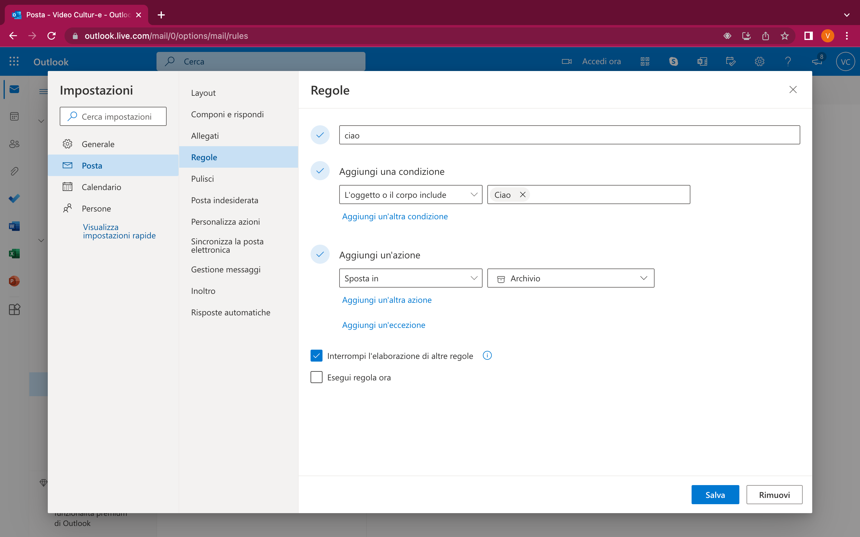Open the notifications bell
The width and height of the screenshot is (860, 537).
pos(816,61)
